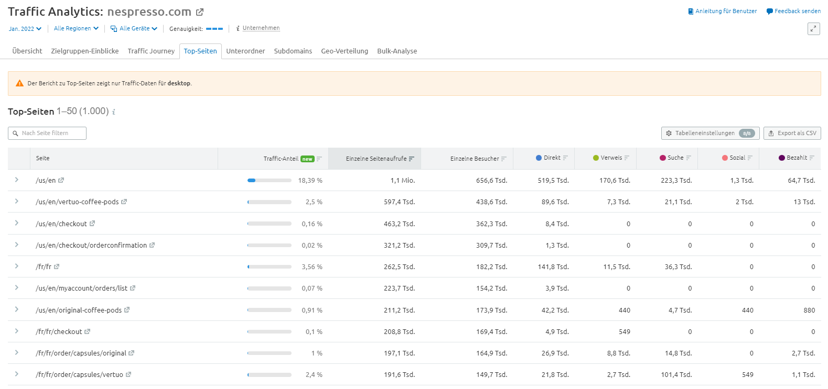This screenshot has height=389, width=828.
Task: Open Anleitung für Benutzer link
Action: 722,11
